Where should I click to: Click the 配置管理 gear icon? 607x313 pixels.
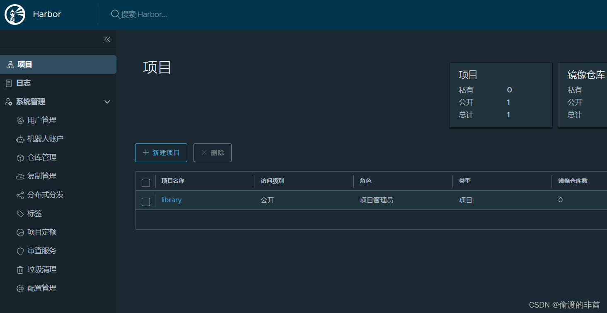[20, 289]
